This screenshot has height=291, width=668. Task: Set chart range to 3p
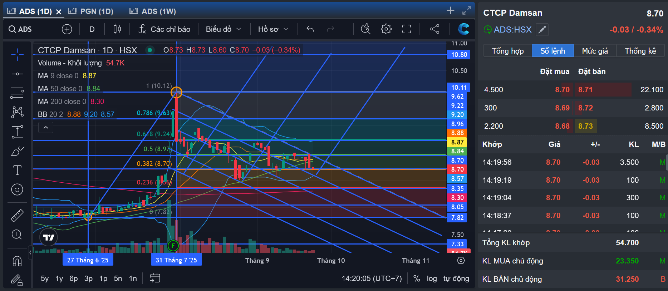coord(88,278)
